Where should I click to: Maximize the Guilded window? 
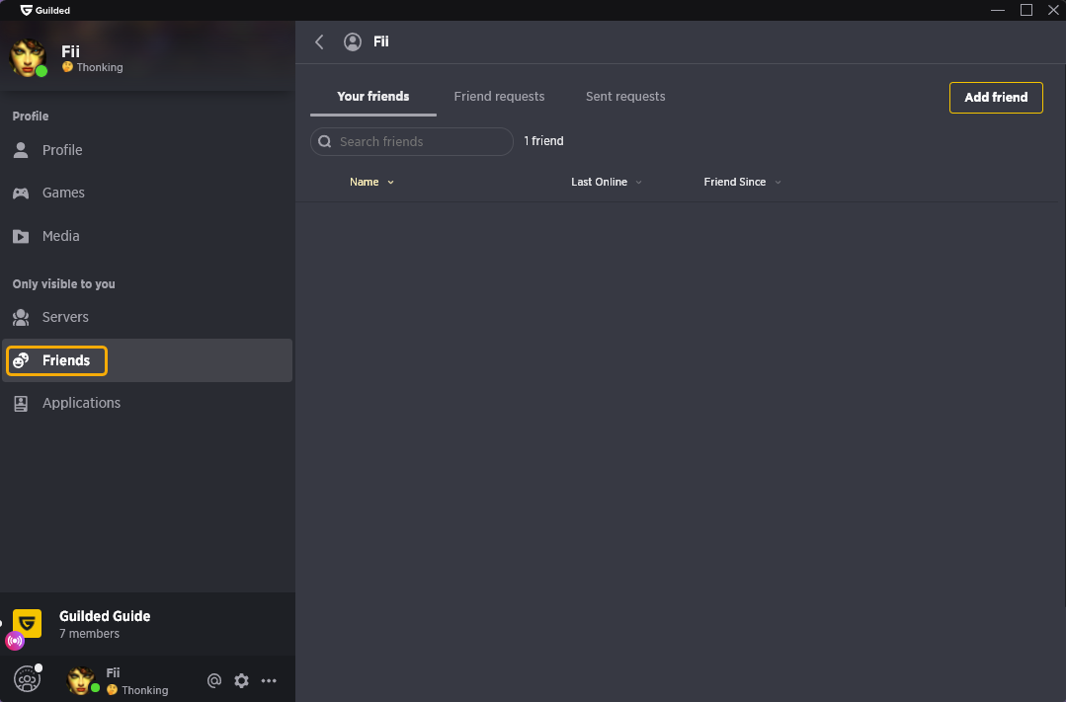click(x=1026, y=10)
